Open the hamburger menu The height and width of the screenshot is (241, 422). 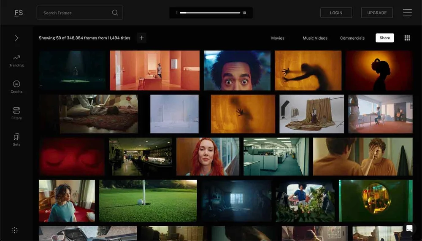[407, 13]
